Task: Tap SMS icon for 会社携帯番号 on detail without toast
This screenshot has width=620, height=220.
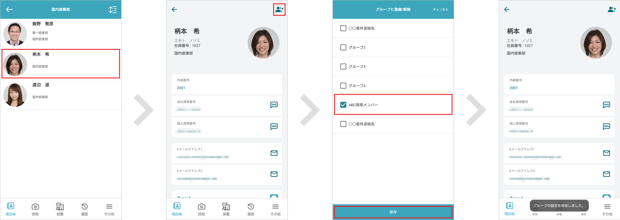Action: click(274, 105)
